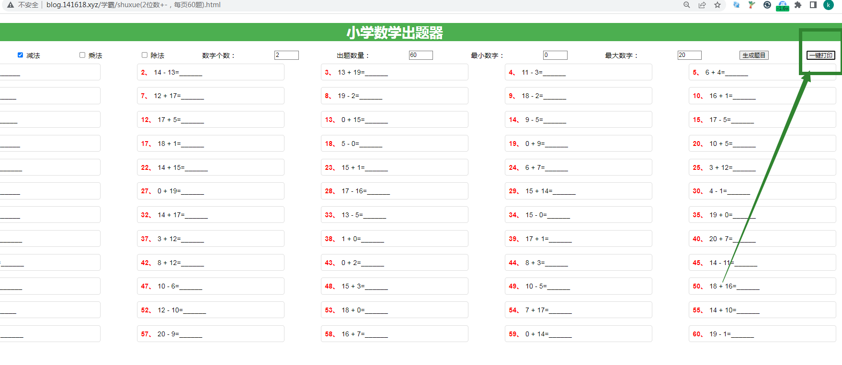The width and height of the screenshot is (842, 365).
Task: Click the zoom-out magnifier icon in address bar
Action: (686, 5)
